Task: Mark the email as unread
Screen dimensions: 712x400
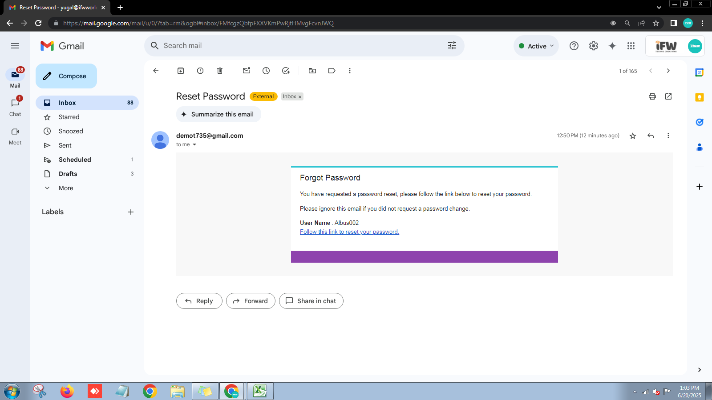Action: [x=247, y=71]
